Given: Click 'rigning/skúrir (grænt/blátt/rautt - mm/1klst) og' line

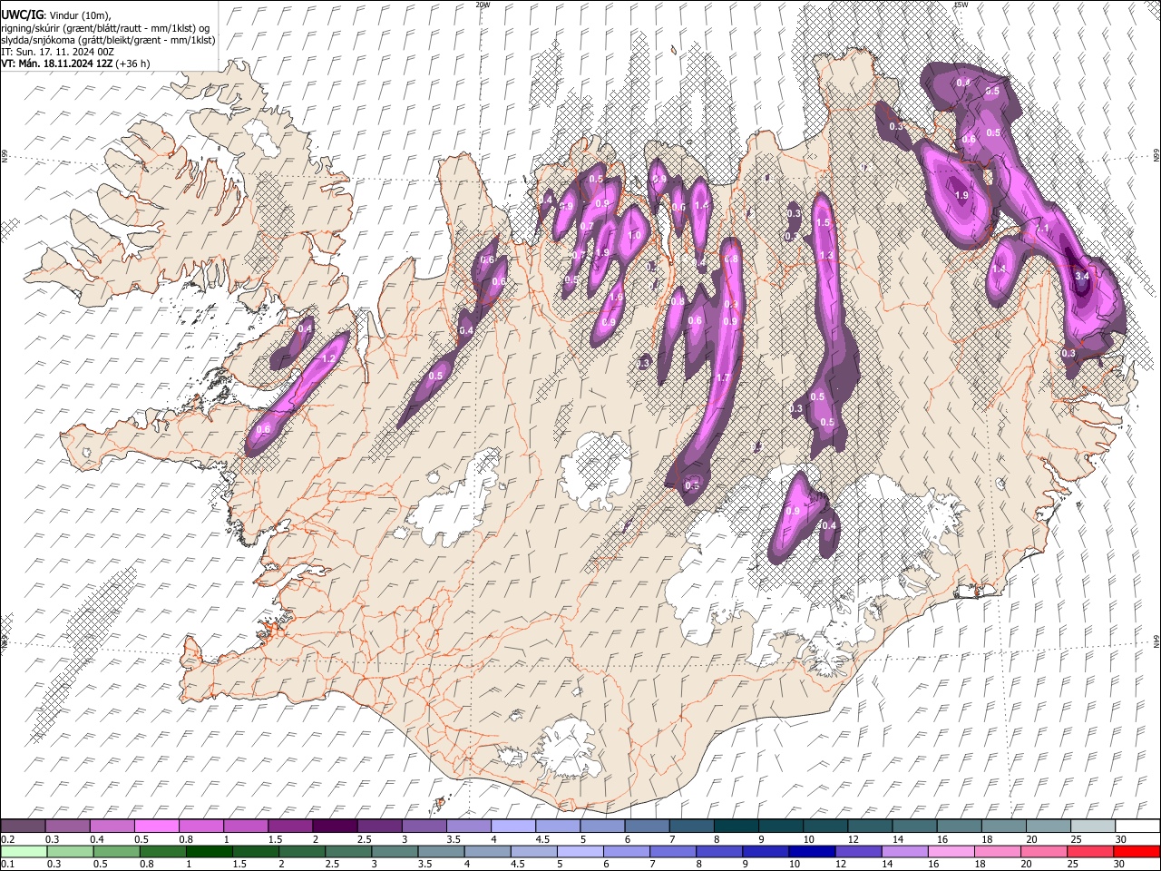Looking at the screenshot, I should 105,28.
